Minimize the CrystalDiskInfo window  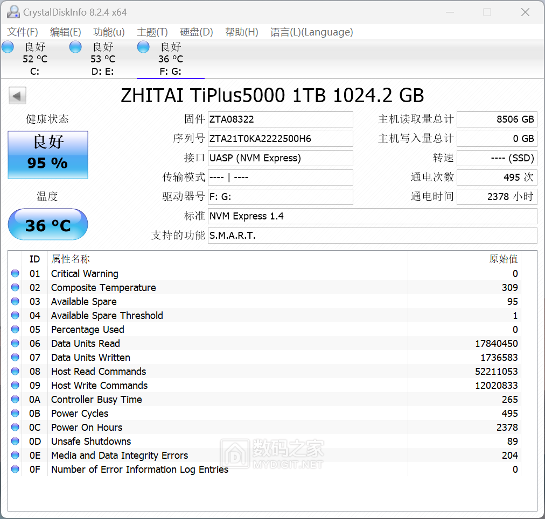(x=450, y=12)
